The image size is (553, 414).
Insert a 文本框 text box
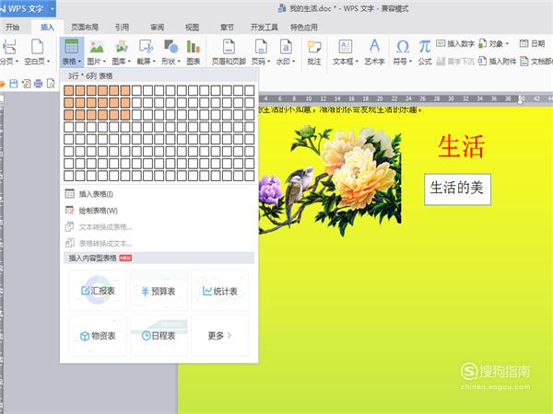click(x=346, y=52)
